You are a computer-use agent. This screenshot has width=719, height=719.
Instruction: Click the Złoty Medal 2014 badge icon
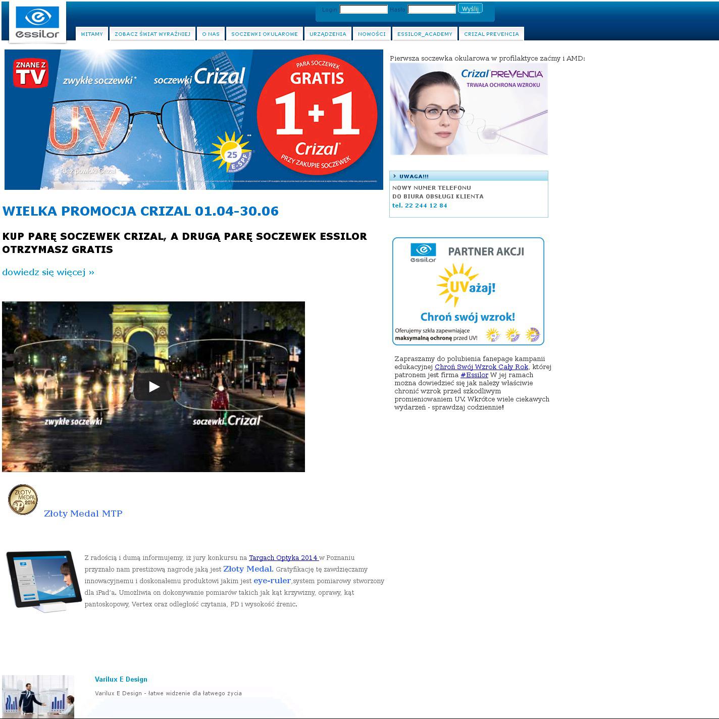pyautogui.click(x=23, y=500)
